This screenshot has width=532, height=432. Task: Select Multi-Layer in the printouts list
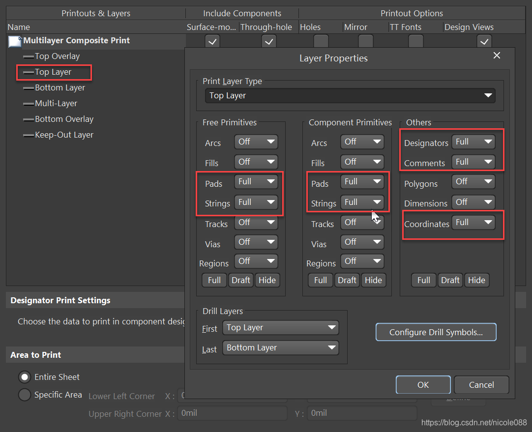(56, 104)
